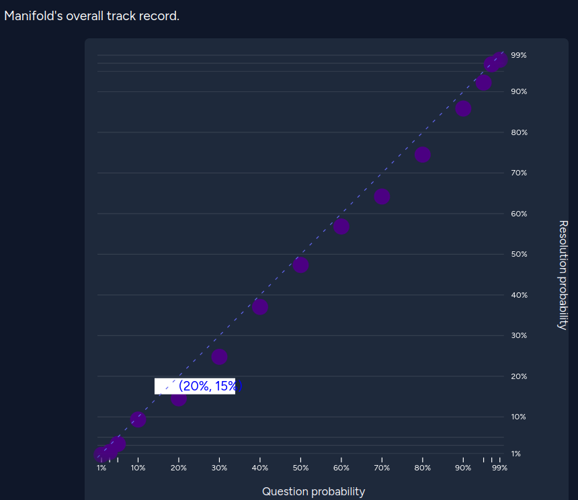
Task: Click the 70% label on the x-axis
Action: click(x=382, y=468)
